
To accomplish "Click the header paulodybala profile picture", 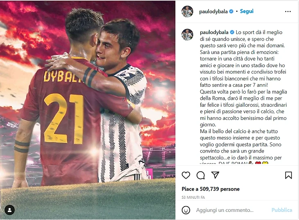I will pos(187,11).
